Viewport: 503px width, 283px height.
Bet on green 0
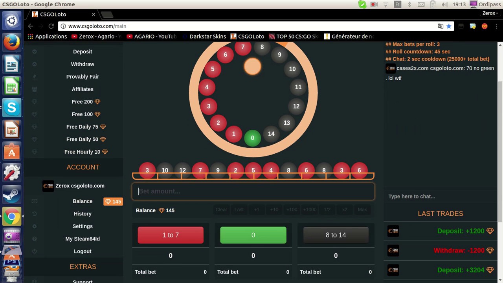click(253, 235)
